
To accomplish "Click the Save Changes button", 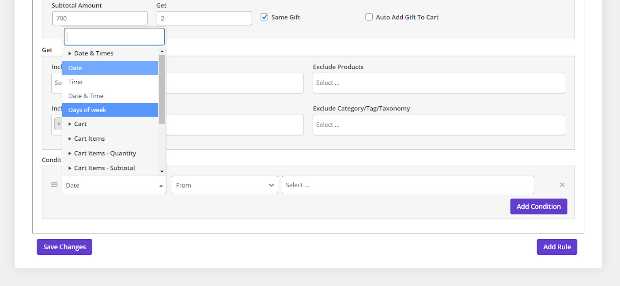I will point(64,247).
